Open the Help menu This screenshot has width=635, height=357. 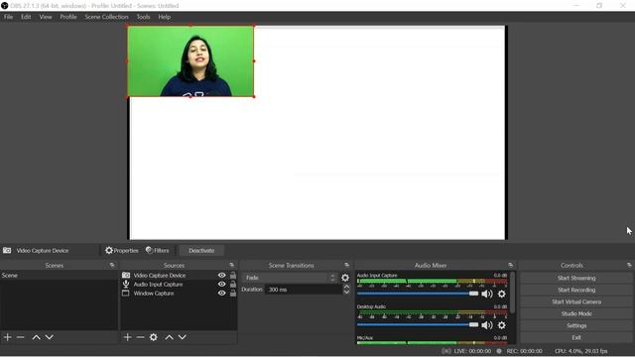point(164,17)
